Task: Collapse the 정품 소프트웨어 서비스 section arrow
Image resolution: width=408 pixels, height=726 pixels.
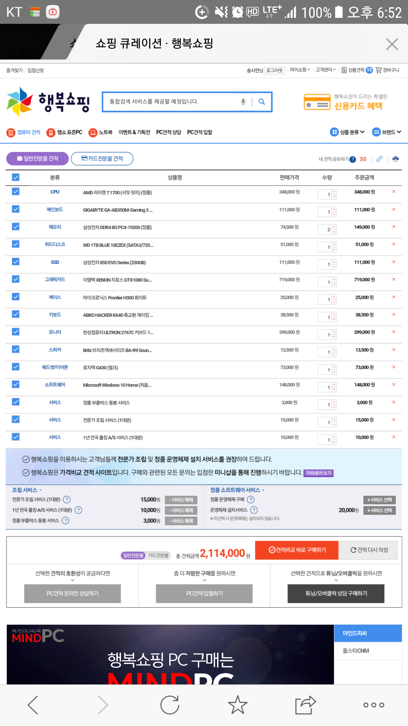Action: click(x=263, y=490)
